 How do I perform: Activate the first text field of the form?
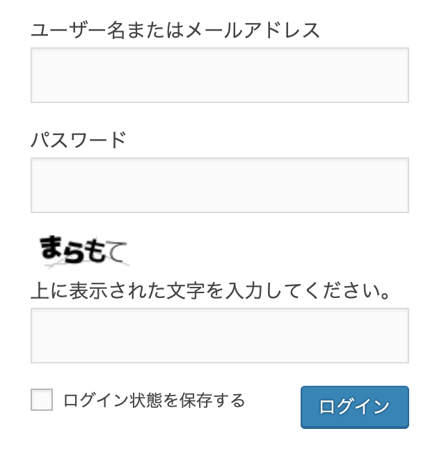[x=219, y=75]
